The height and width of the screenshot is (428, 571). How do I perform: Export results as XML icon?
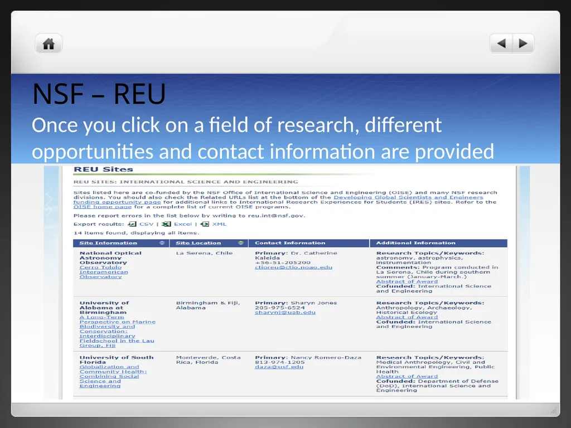coord(205,224)
